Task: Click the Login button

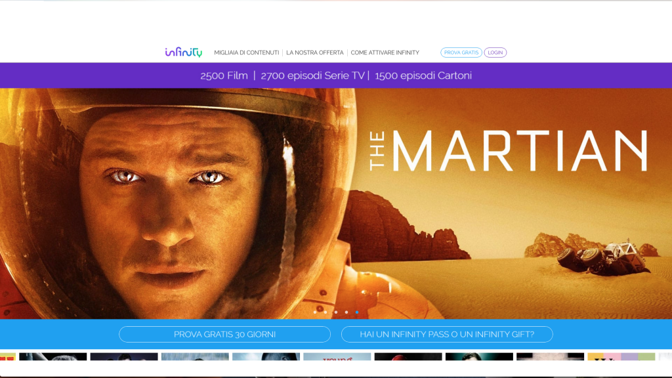Action: click(x=495, y=52)
